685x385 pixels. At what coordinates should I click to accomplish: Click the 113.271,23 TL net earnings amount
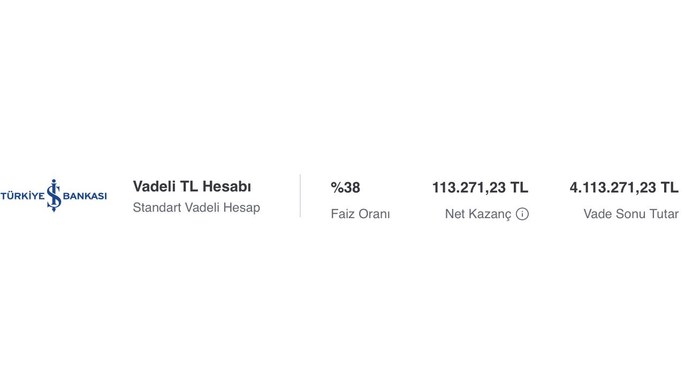point(480,188)
